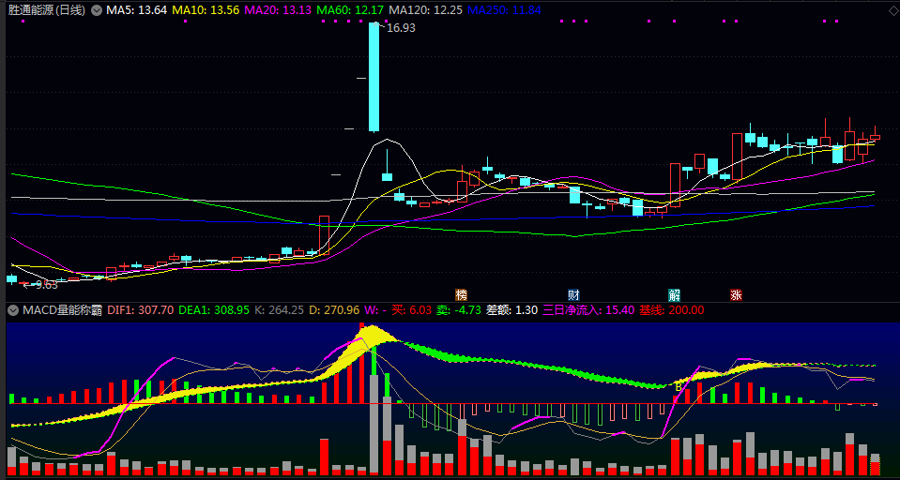This screenshot has height=480, width=900.
Task: Select the 胜通能源(日线) chart title
Action: [x=47, y=10]
